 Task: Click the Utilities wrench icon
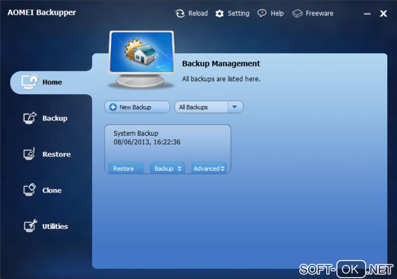30,226
